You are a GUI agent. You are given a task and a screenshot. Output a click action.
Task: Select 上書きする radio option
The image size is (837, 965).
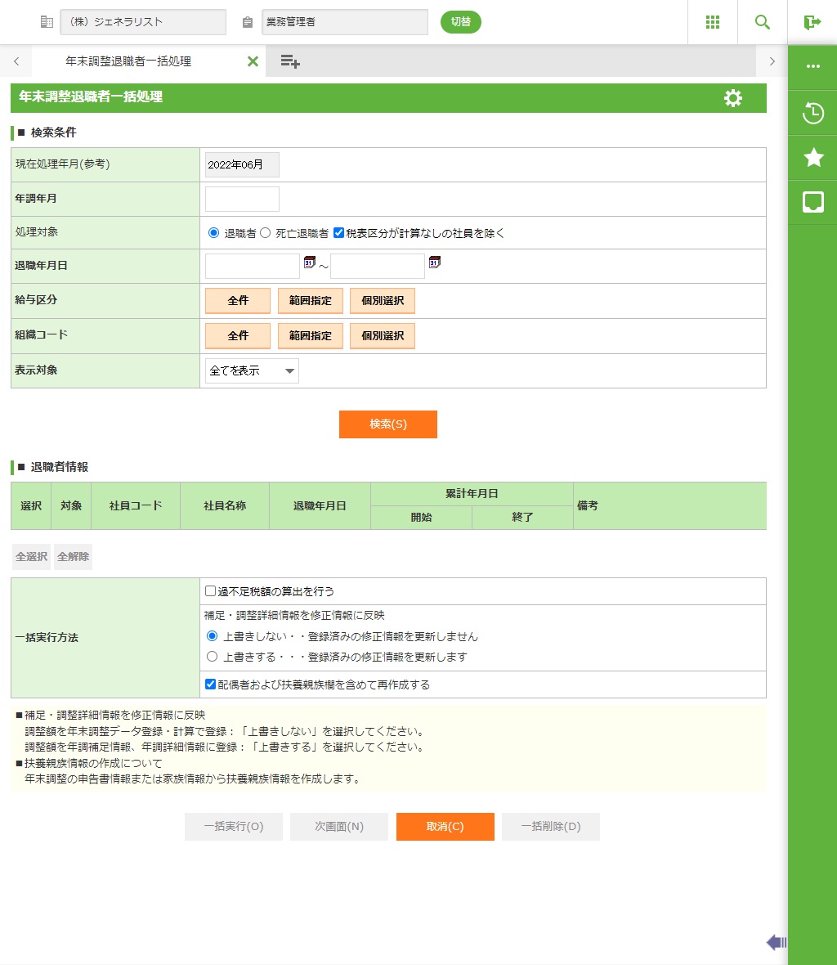(213, 657)
